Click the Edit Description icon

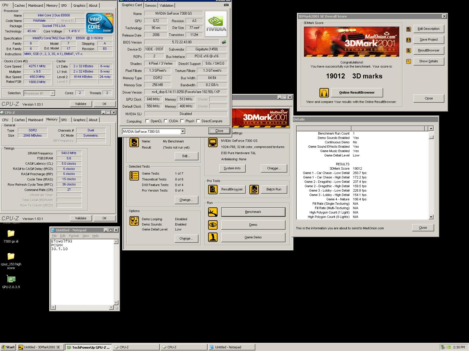[409, 29]
